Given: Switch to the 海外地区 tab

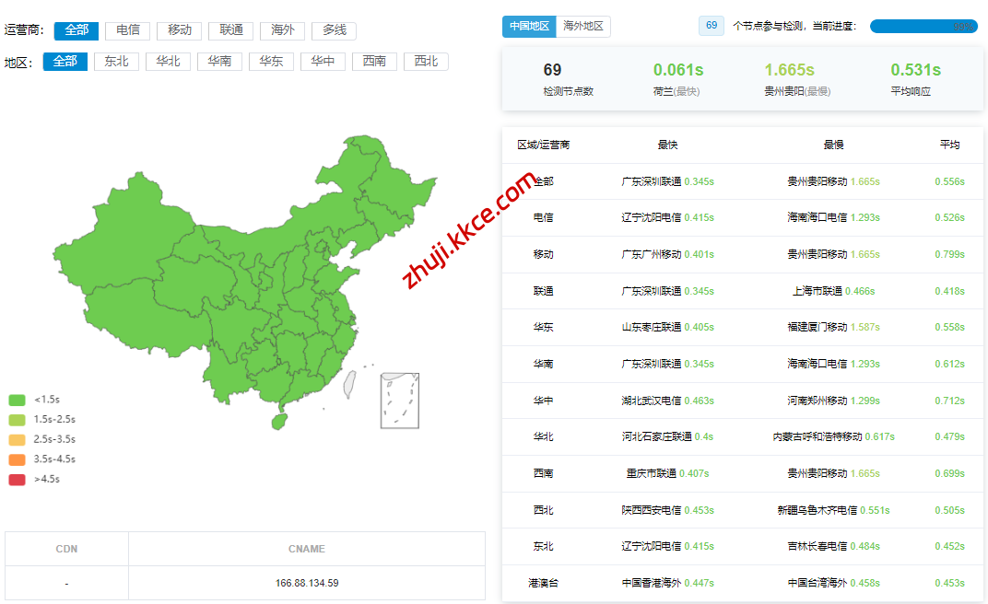Looking at the screenshot, I should [582, 27].
